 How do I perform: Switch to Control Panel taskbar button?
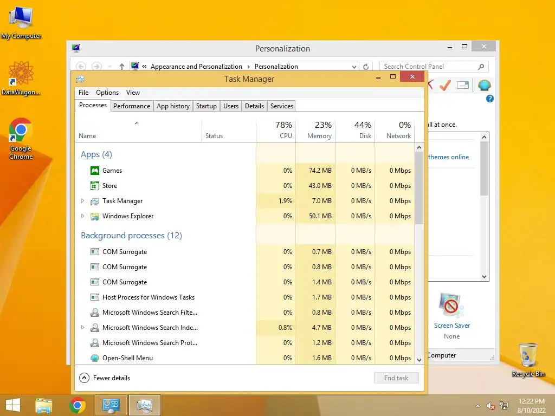(111, 405)
